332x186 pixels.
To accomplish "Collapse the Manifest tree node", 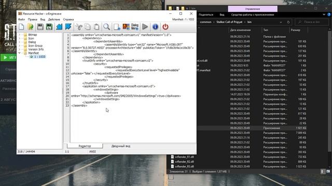I will point(20,53).
